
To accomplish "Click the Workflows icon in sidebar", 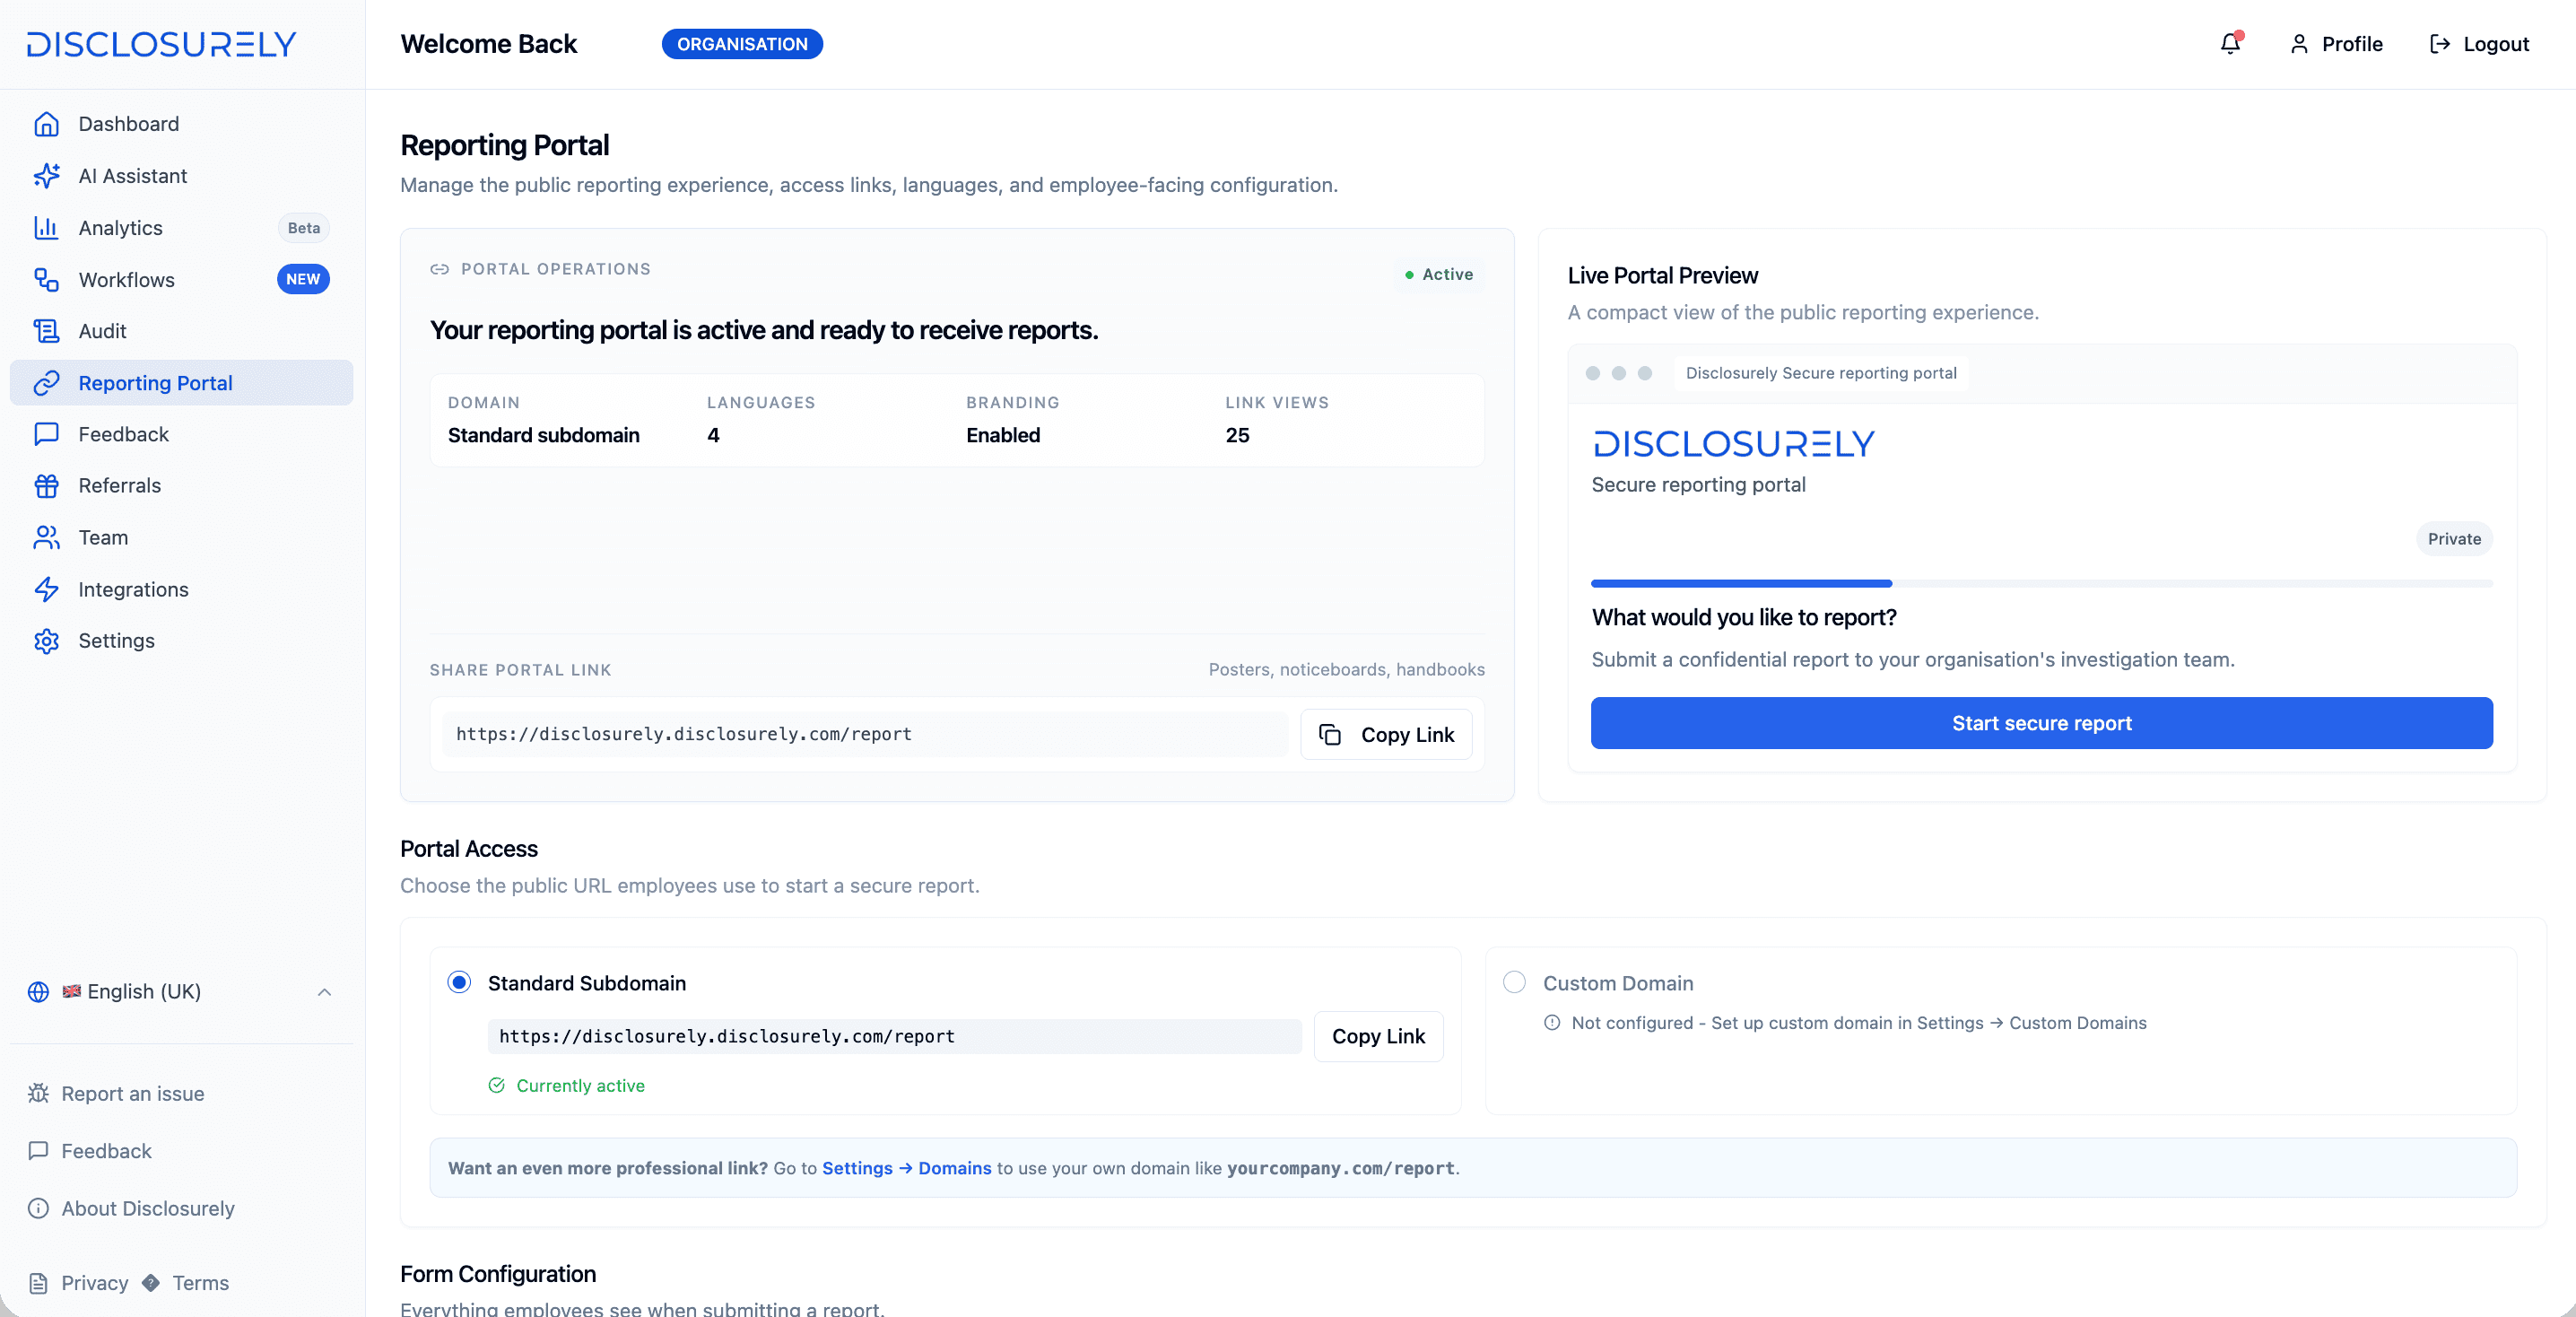I will pyautogui.click(x=46, y=280).
